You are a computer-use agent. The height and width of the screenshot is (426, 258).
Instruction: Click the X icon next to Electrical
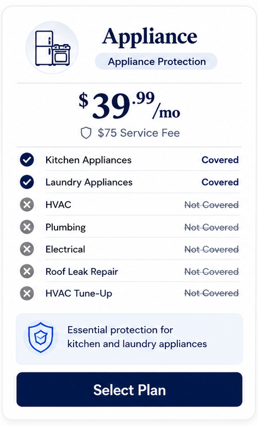(27, 249)
